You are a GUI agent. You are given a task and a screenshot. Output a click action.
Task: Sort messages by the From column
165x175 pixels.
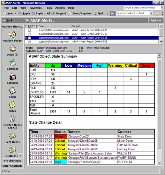pos(55,26)
